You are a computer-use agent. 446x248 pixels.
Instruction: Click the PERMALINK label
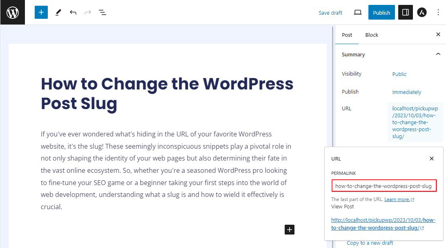[343, 173]
